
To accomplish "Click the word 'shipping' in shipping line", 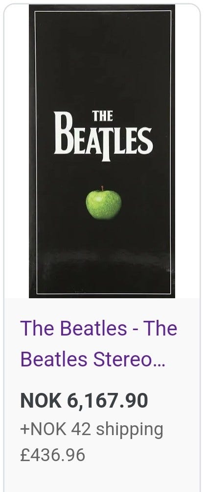I will (x=130, y=430).
